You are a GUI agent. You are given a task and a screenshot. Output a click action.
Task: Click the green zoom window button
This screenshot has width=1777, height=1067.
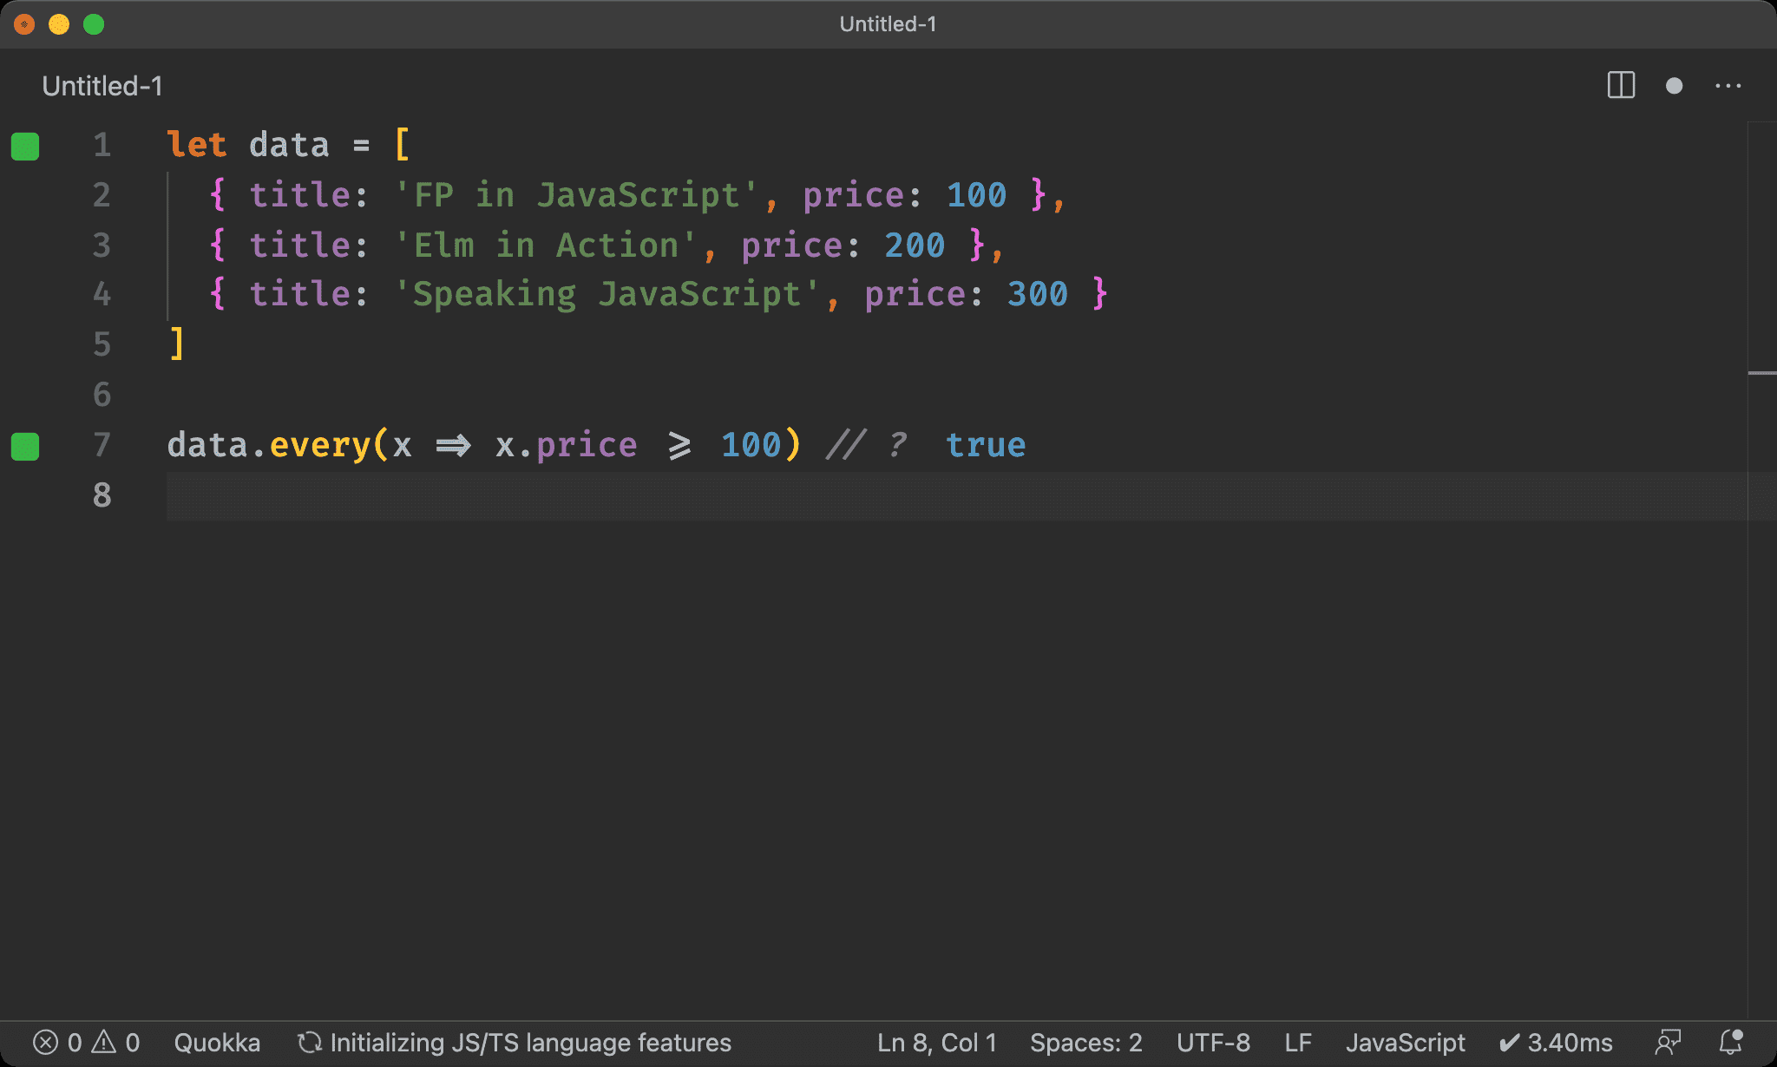coord(94,24)
